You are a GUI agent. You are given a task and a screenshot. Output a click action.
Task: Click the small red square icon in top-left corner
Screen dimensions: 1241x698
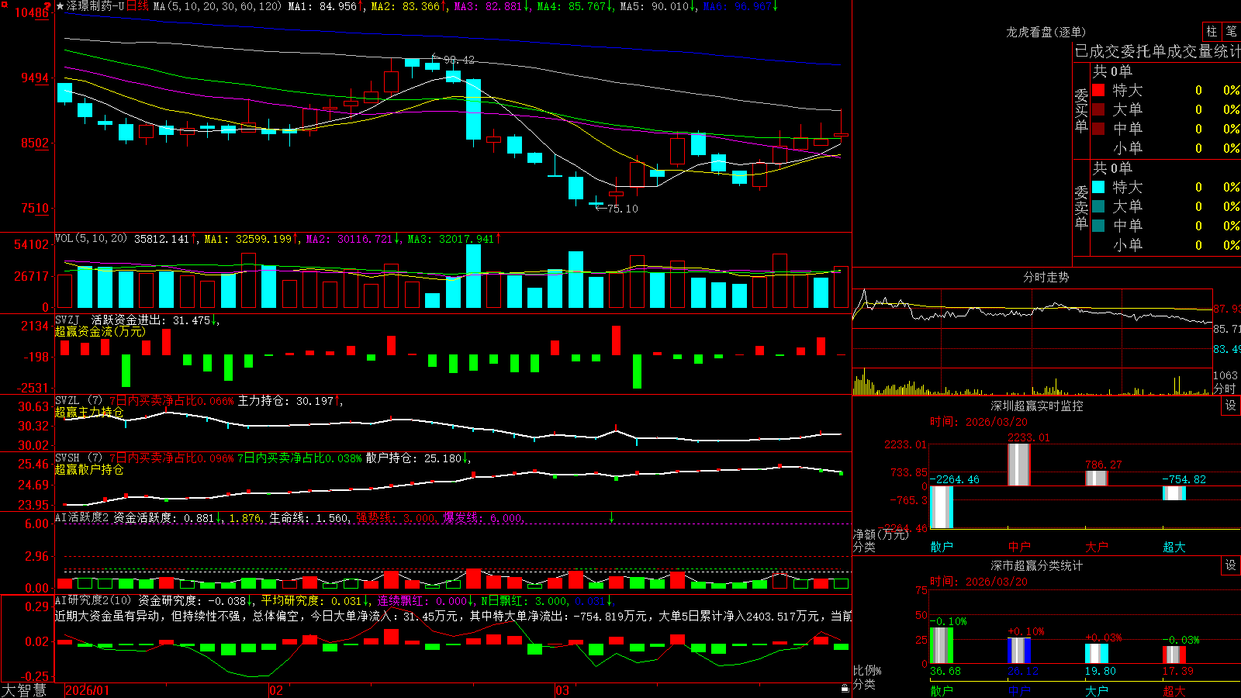3,3
